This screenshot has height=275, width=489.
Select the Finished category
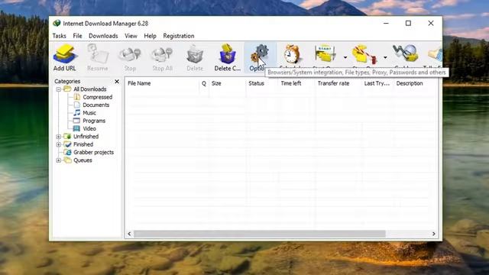tap(83, 144)
